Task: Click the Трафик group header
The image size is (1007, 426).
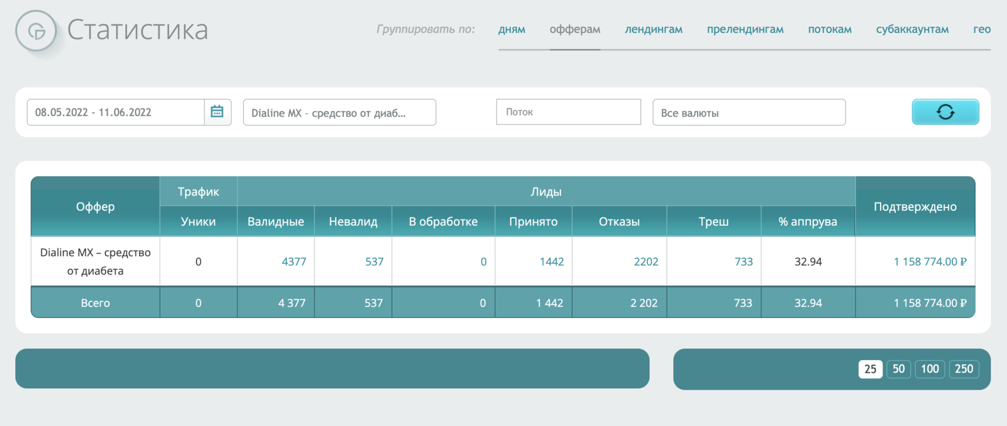Action: pyautogui.click(x=198, y=192)
